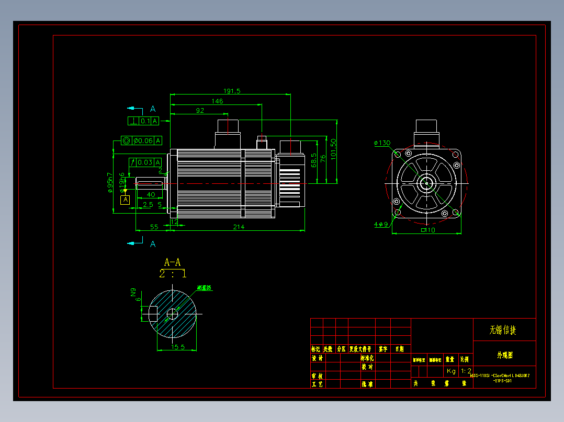This screenshot has width=564, height=422.
Task: Select the 76 vertical dimension text
Action: [x=323, y=158]
